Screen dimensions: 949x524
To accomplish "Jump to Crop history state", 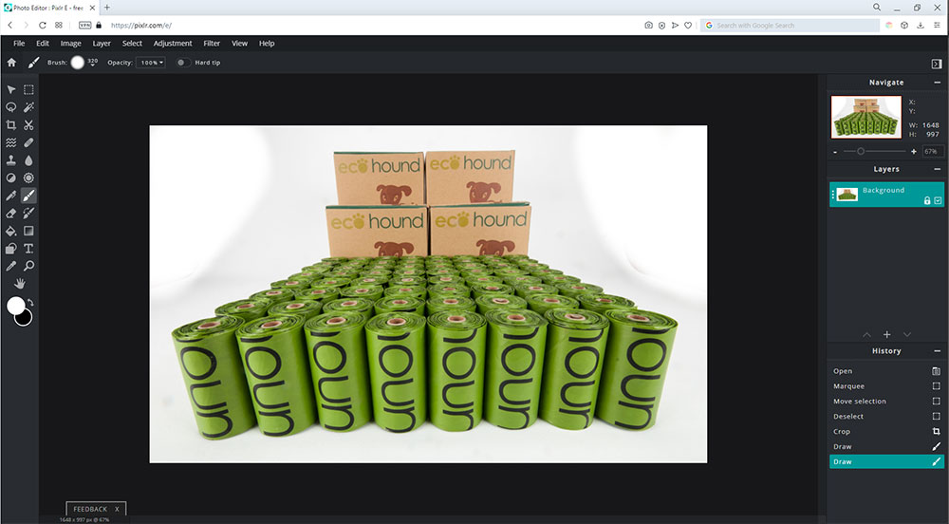I will [x=886, y=431].
